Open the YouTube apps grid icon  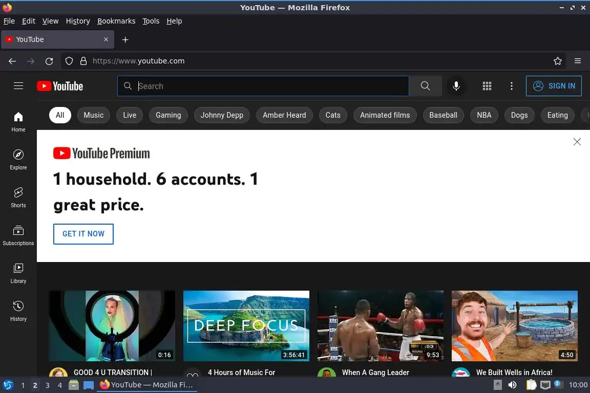coord(487,86)
